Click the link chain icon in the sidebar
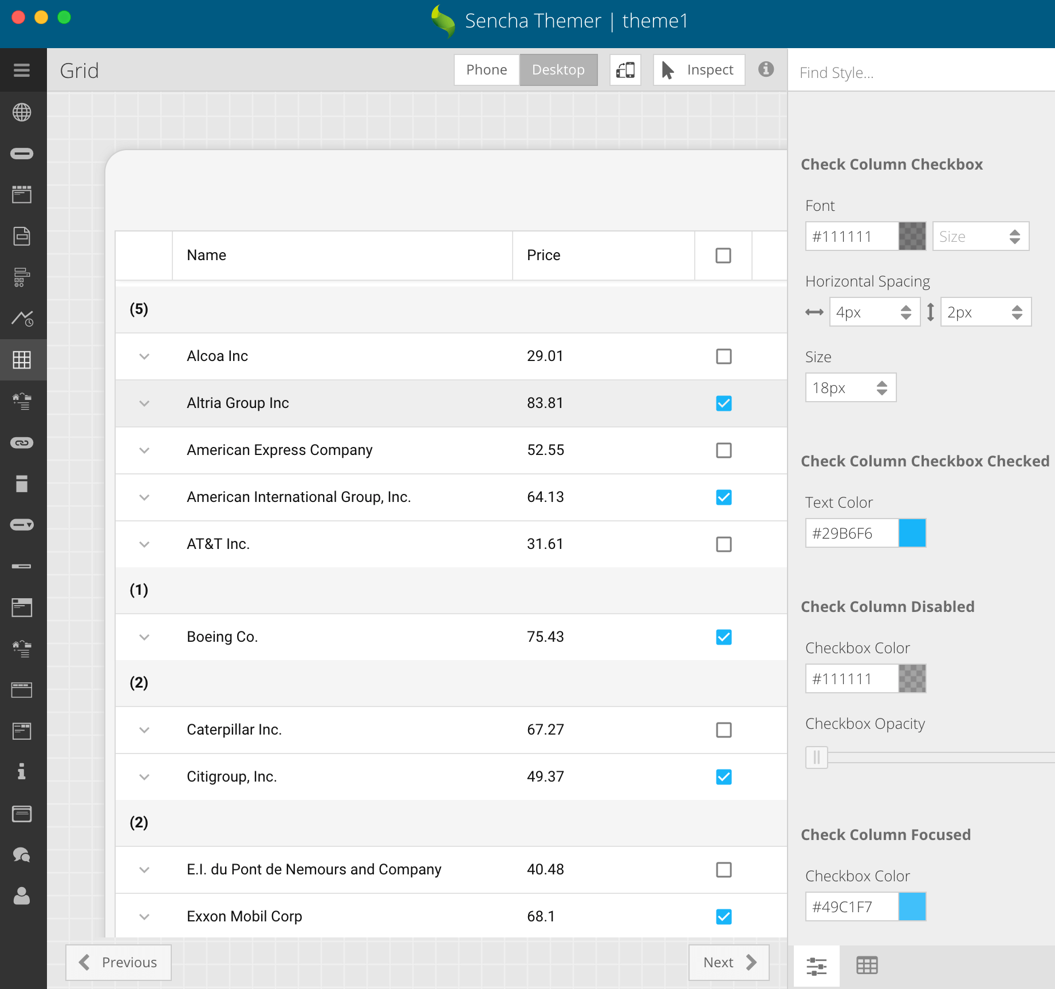Screen dimensions: 1055x989 click(22, 443)
